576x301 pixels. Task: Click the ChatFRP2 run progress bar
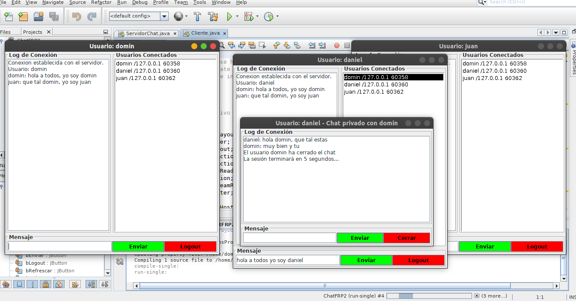click(x=429, y=296)
